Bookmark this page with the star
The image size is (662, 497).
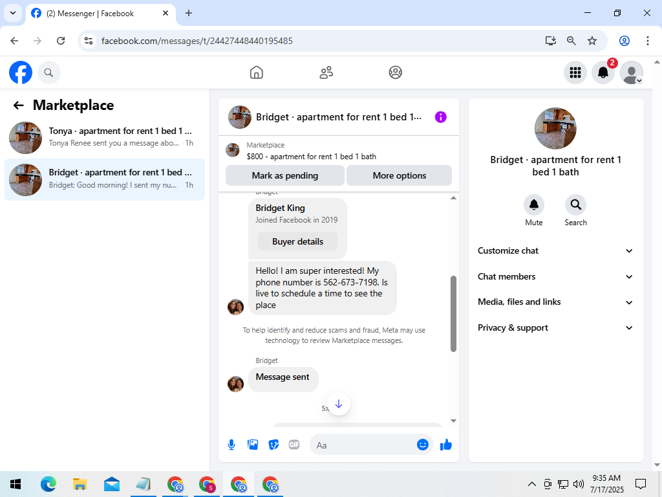click(592, 41)
